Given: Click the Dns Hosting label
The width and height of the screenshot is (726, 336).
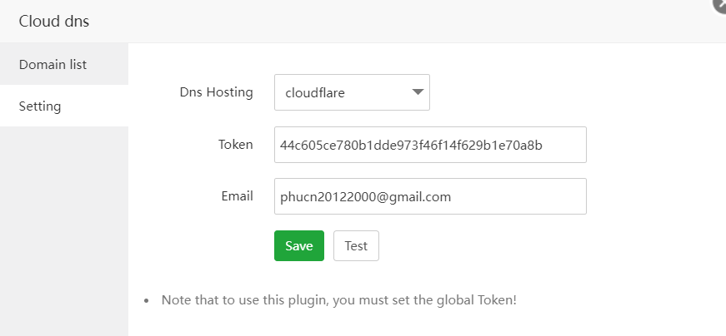Looking at the screenshot, I should [216, 92].
